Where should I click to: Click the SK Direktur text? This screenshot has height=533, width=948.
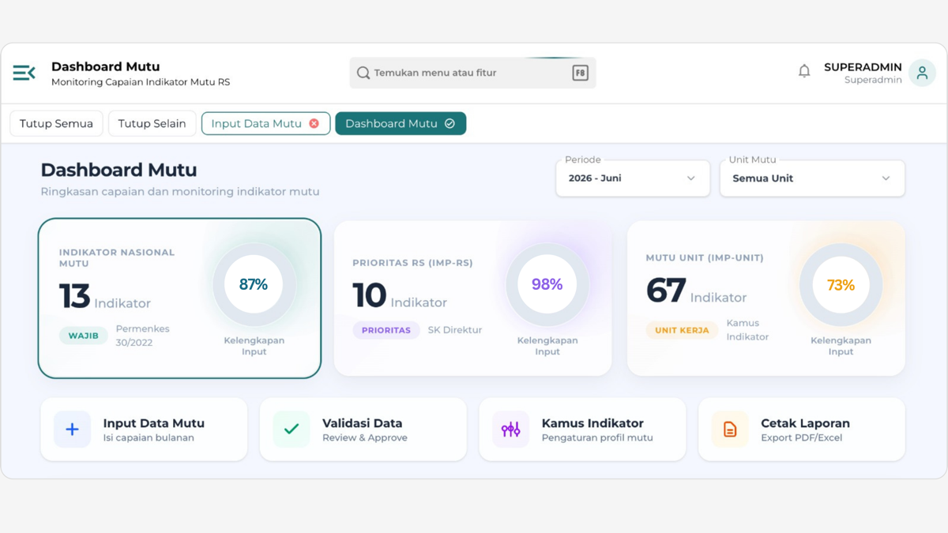click(x=455, y=330)
